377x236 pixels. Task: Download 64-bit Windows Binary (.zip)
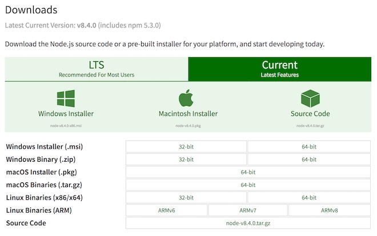(309, 159)
